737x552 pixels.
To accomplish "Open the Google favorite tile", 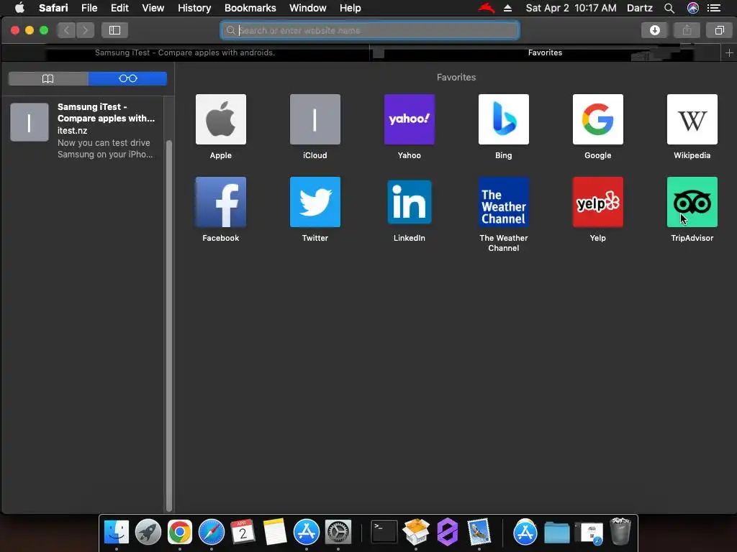I will (x=597, y=119).
